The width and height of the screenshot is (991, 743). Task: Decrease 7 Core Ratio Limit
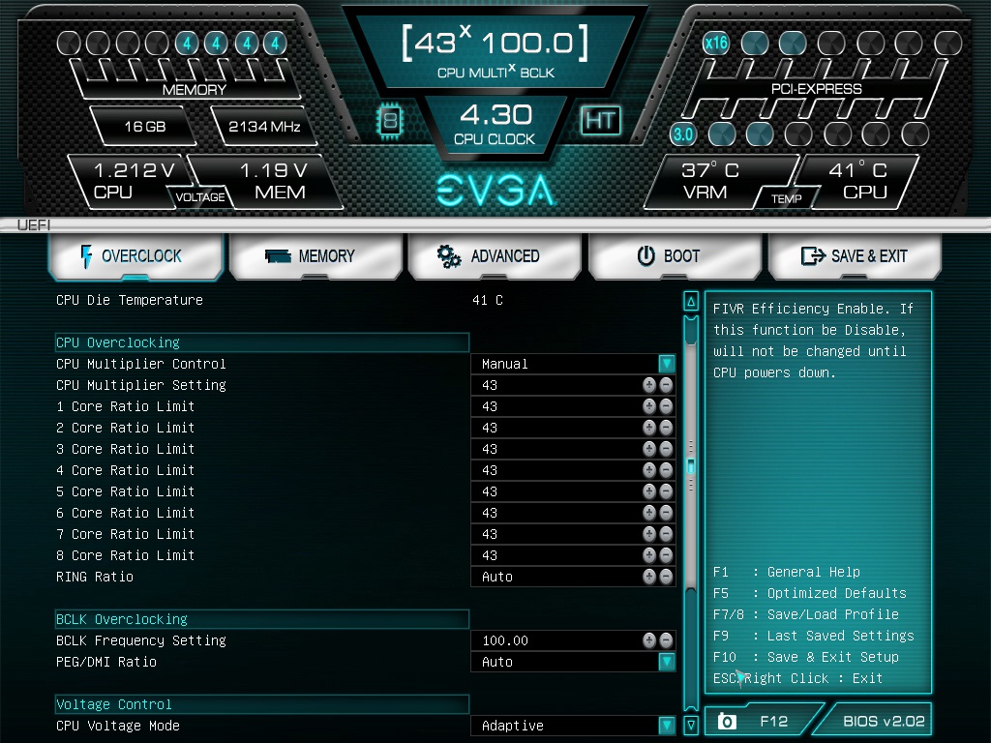pos(666,534)
